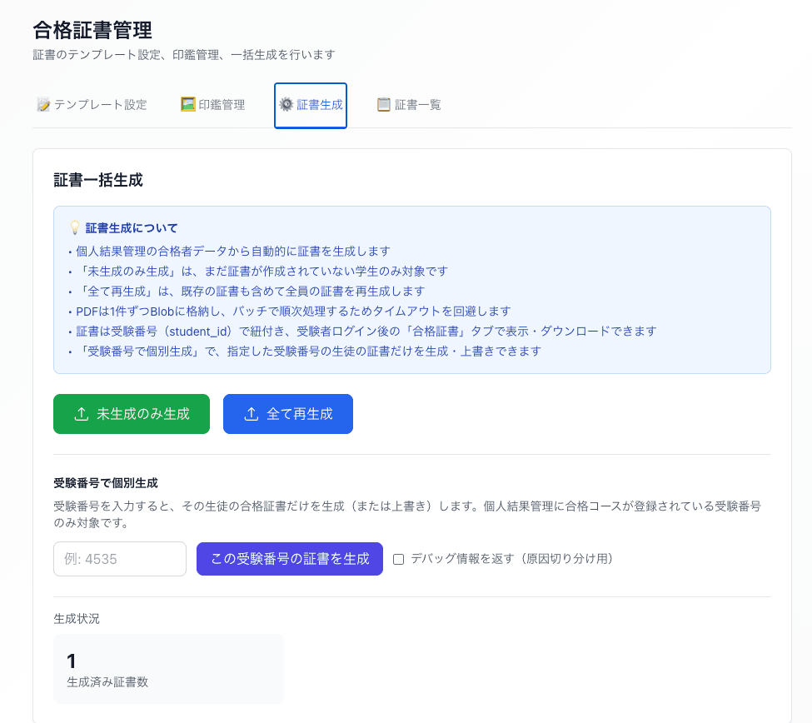Switch to the 証書一覧 tab
Screen dimensions: 812x723
click(x=408, y=105)
